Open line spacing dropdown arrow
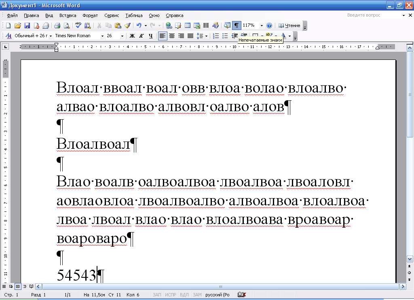414x300 pixels. point(206,36)
